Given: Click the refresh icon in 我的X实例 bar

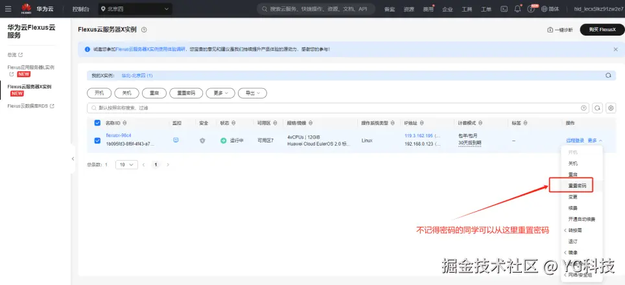Looking at the screenshot, I should (x=608, y=75).
